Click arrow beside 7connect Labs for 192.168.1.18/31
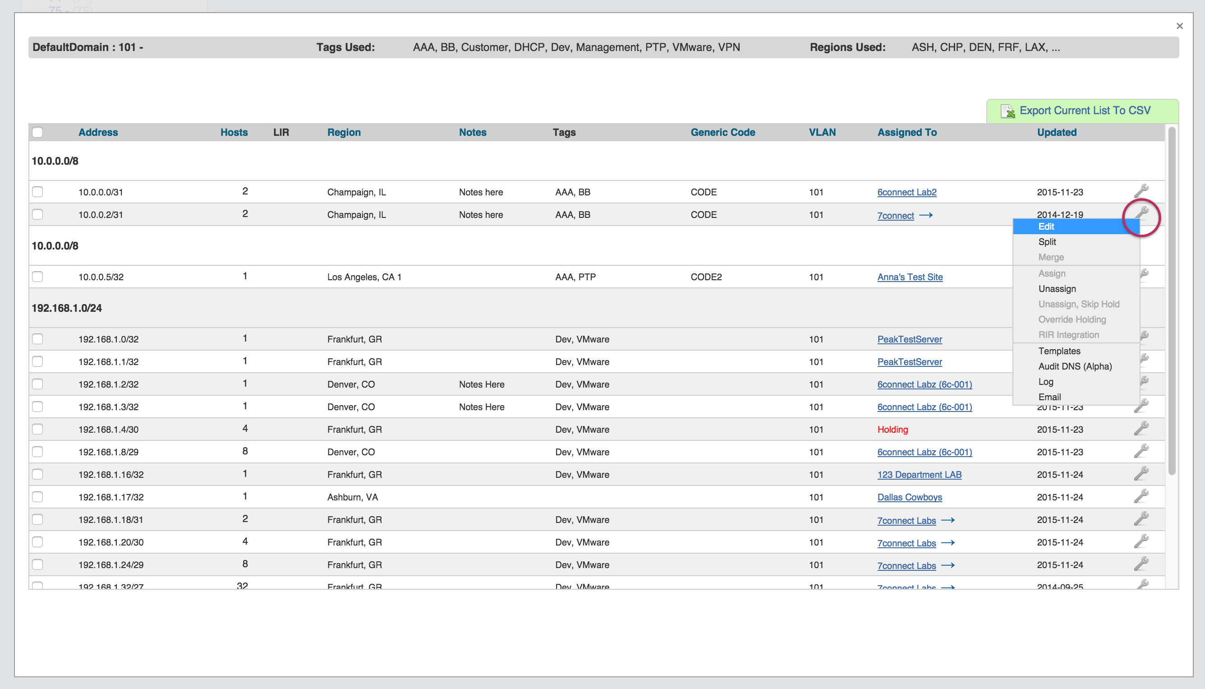Viewport: 1205px width, 689px height. tap(948, 520)
